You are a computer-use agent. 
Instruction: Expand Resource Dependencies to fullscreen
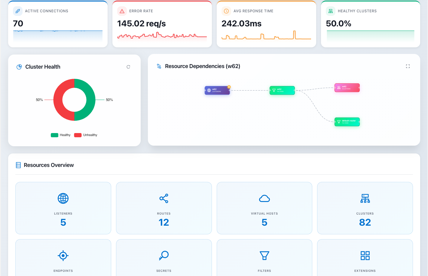[408, 66]
